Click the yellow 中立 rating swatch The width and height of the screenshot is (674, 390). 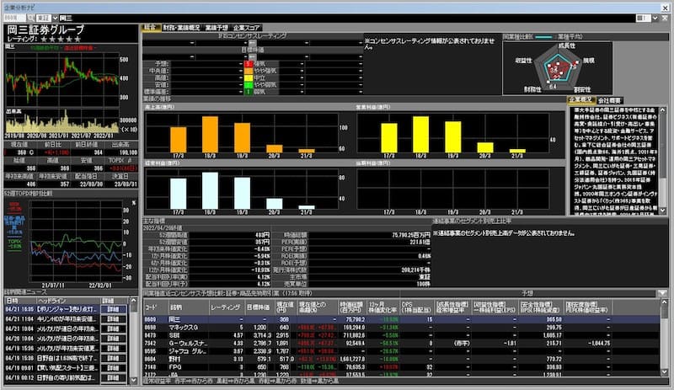click(x=248, y=77)
